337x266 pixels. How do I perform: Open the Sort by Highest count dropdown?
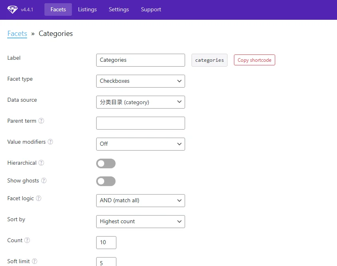[141, 222]
